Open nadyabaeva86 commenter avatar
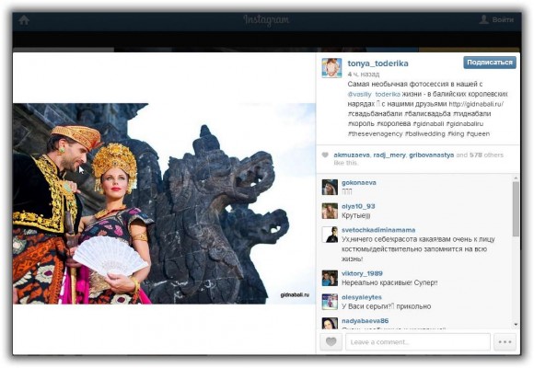The height and width of the screenshot is (368, 534). click(x=330, y=324)
